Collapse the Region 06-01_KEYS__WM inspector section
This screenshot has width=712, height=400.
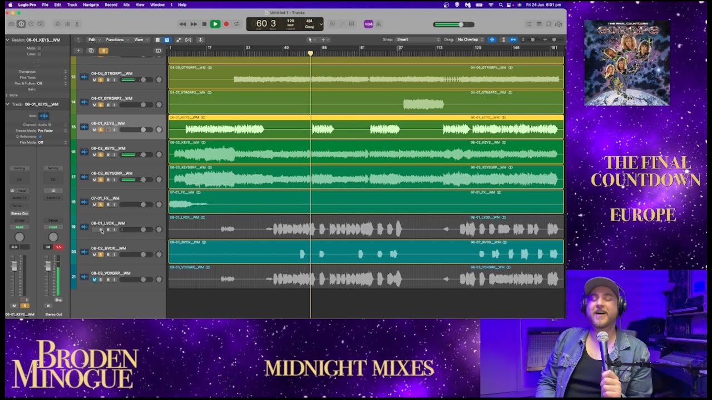click(8, 40)
